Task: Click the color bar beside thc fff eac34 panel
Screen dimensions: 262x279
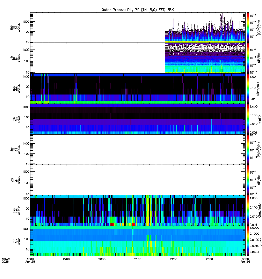Action: 248,150
